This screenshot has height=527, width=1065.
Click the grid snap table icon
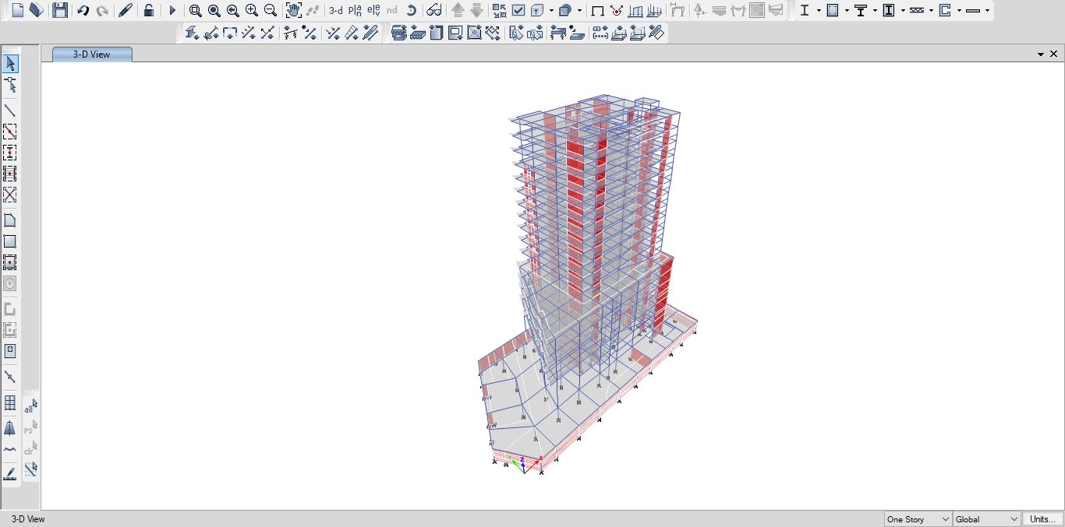(10, 402)
